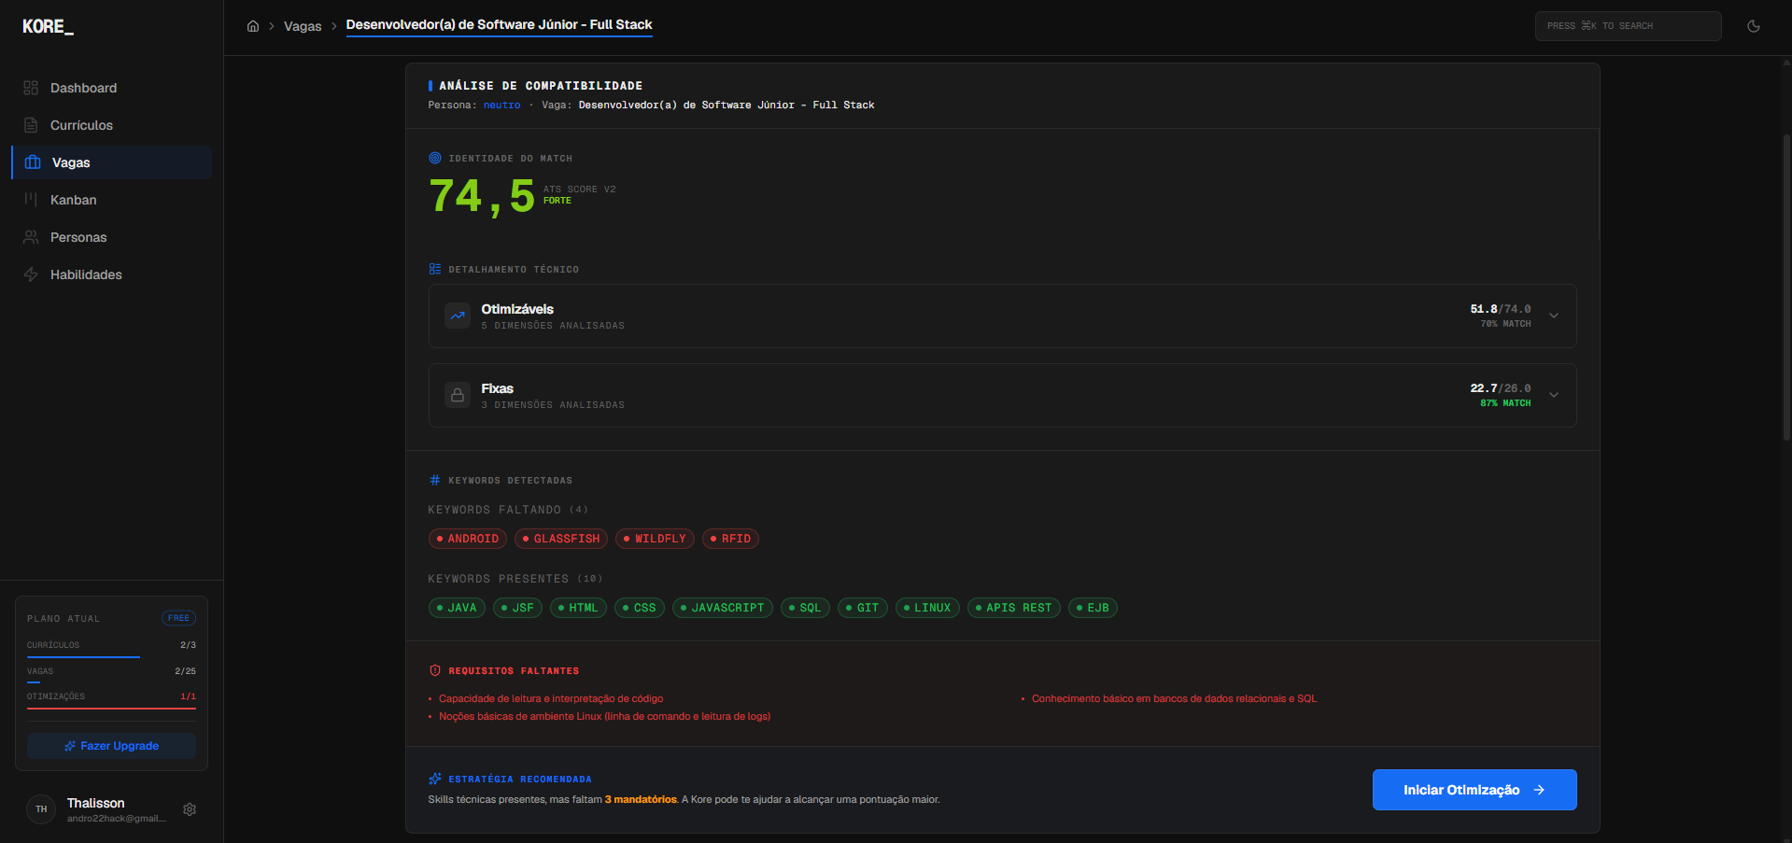Click the 22.7/26.0 Fixas score
The width and height of the screenshot is (1792, 843).
pos(1501,388)
